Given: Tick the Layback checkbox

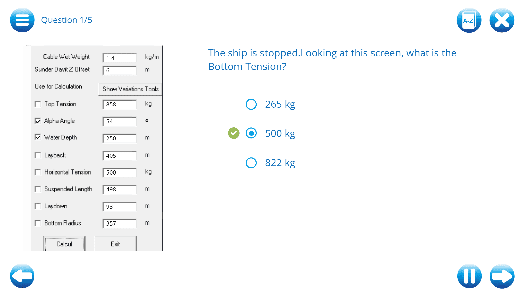Looking at the screenshot, I should [38, 155].
